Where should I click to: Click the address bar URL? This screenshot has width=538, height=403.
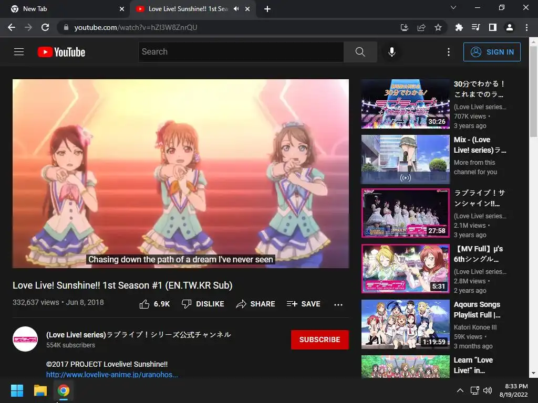click(x=136, y=27)
